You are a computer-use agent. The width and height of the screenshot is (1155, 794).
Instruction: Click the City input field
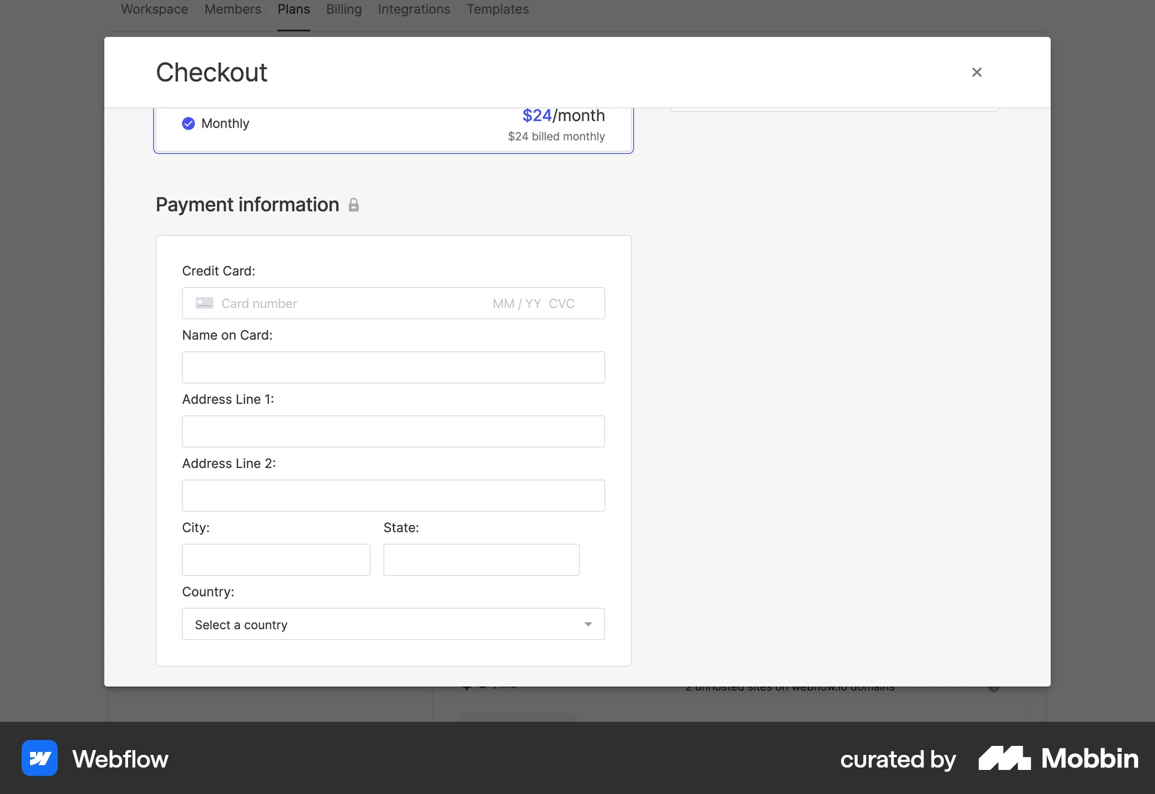tap(276, 559)
